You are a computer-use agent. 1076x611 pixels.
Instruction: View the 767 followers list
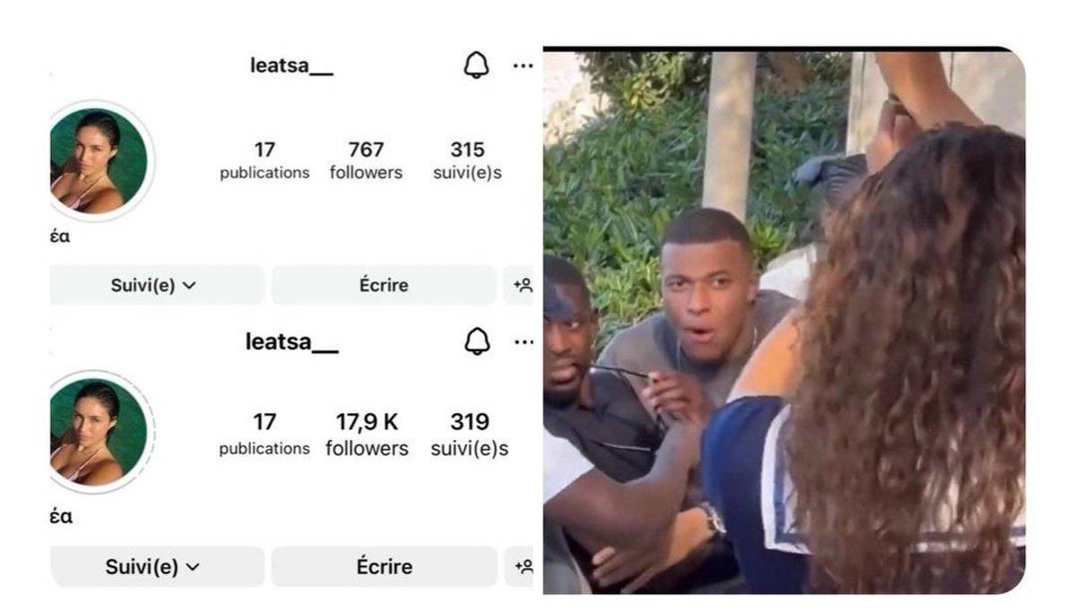pos(366,160)
